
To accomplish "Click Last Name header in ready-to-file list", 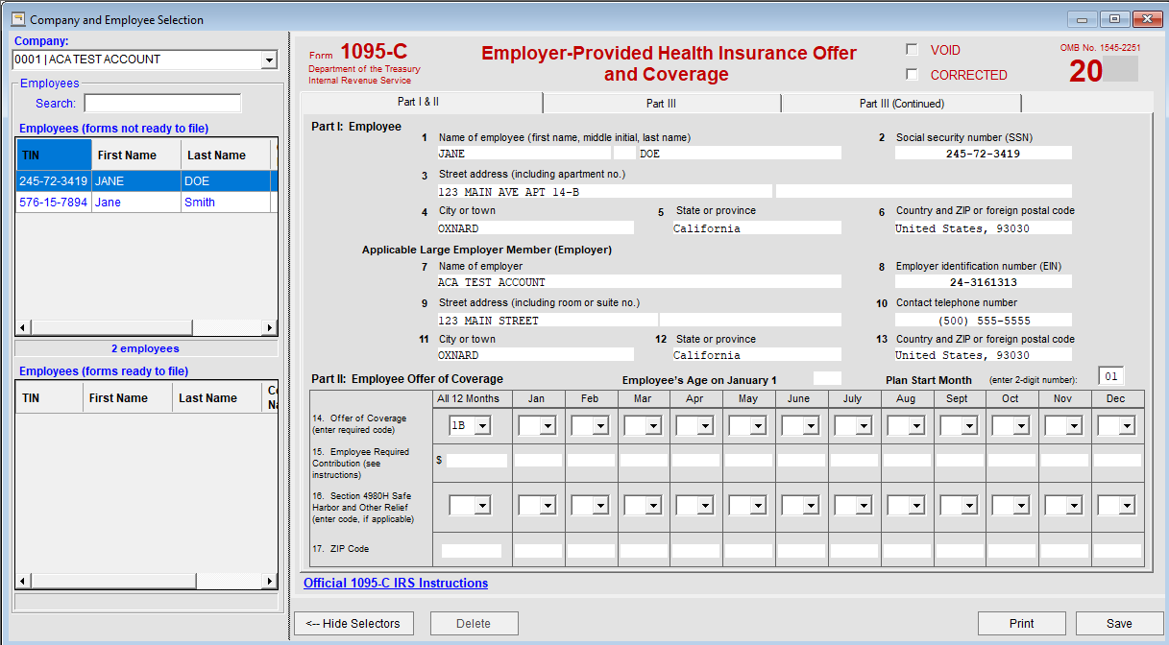I will [217, 397].
